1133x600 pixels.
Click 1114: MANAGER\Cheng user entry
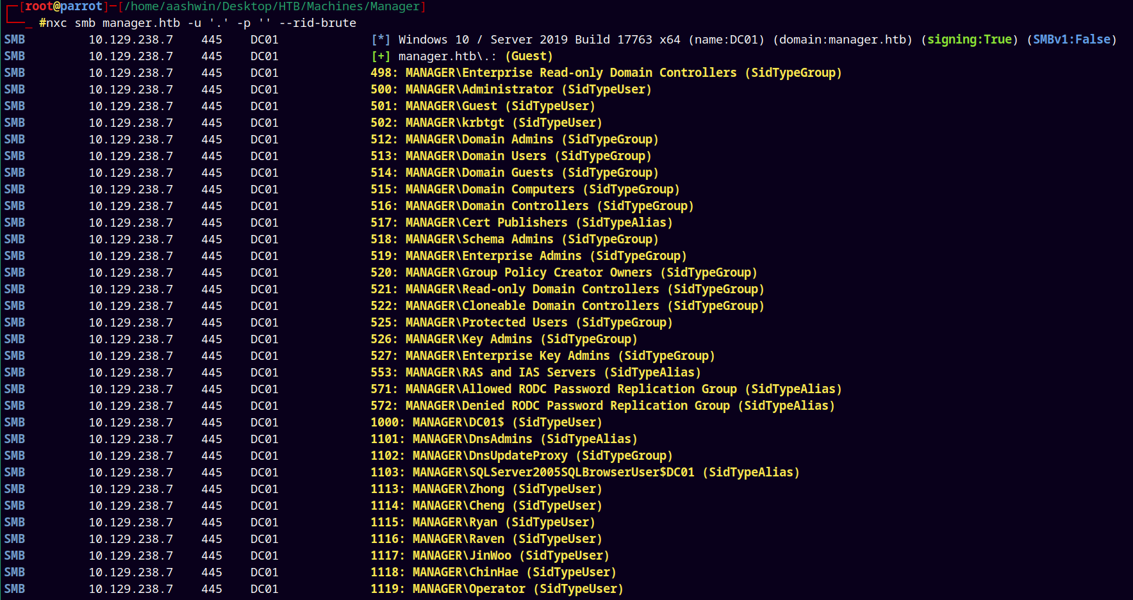pos(486,506)
